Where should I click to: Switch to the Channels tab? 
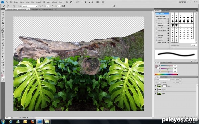click(164, 77)
